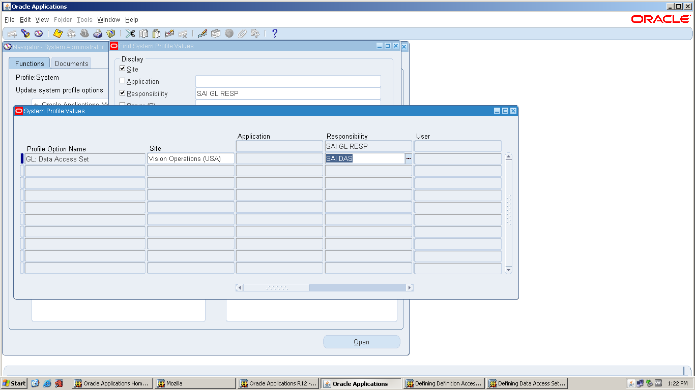
Task: Toggle the Responsibility display checkbox
Action: (123, 93)
